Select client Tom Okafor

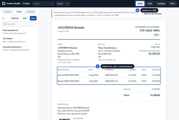[x=19, y=40]
